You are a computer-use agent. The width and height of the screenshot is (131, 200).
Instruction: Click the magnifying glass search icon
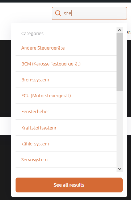tap(58, 13)
